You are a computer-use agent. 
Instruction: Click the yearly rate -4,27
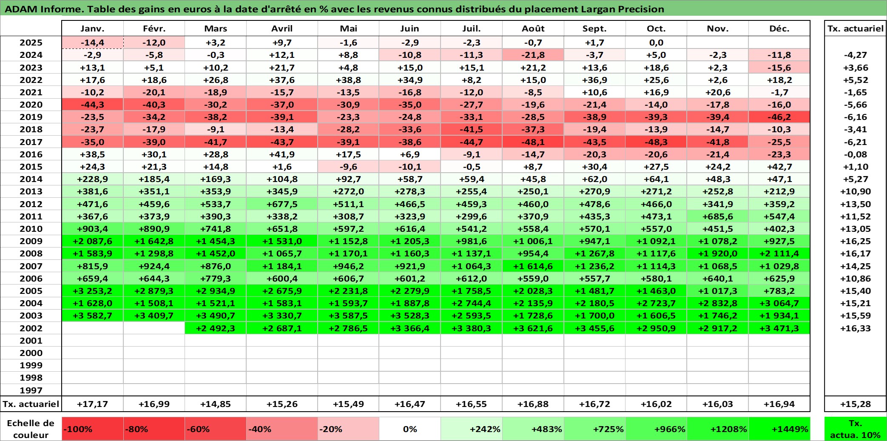coord(856,55)
